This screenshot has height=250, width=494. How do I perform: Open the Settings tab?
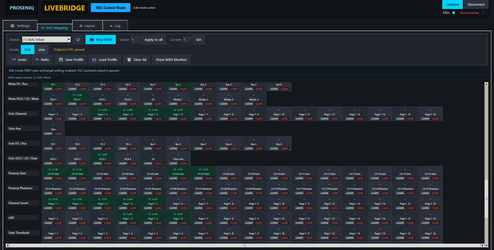point(20,26)
